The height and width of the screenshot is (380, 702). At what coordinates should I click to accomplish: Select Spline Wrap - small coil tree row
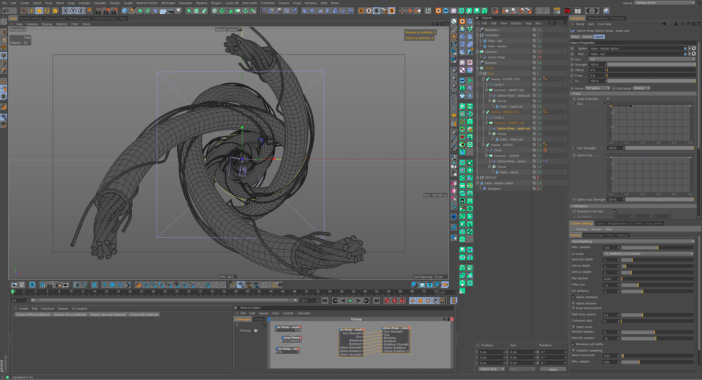tap(513, 128)
